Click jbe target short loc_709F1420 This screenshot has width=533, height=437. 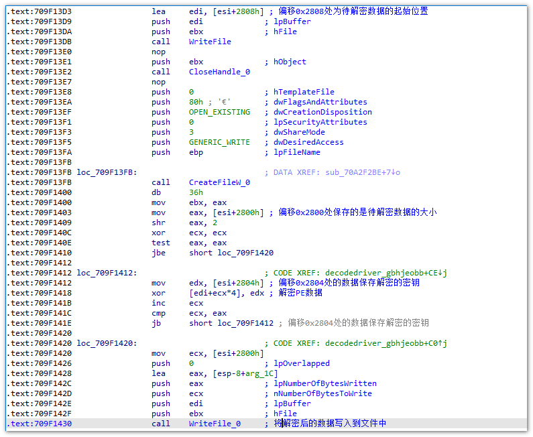(x=231, y=253)
